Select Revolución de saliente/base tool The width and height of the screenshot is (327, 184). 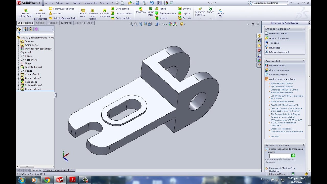tap(41, 14)
